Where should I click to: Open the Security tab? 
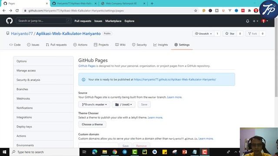point(139,45)
